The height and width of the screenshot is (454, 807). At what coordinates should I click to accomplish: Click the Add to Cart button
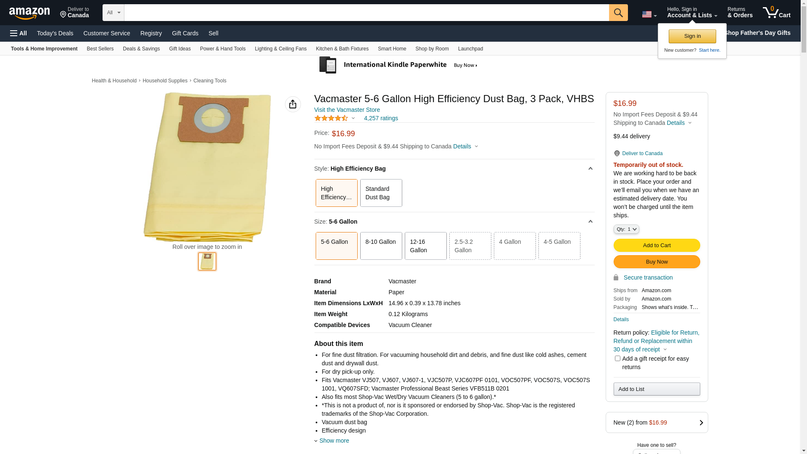(657, 245)
